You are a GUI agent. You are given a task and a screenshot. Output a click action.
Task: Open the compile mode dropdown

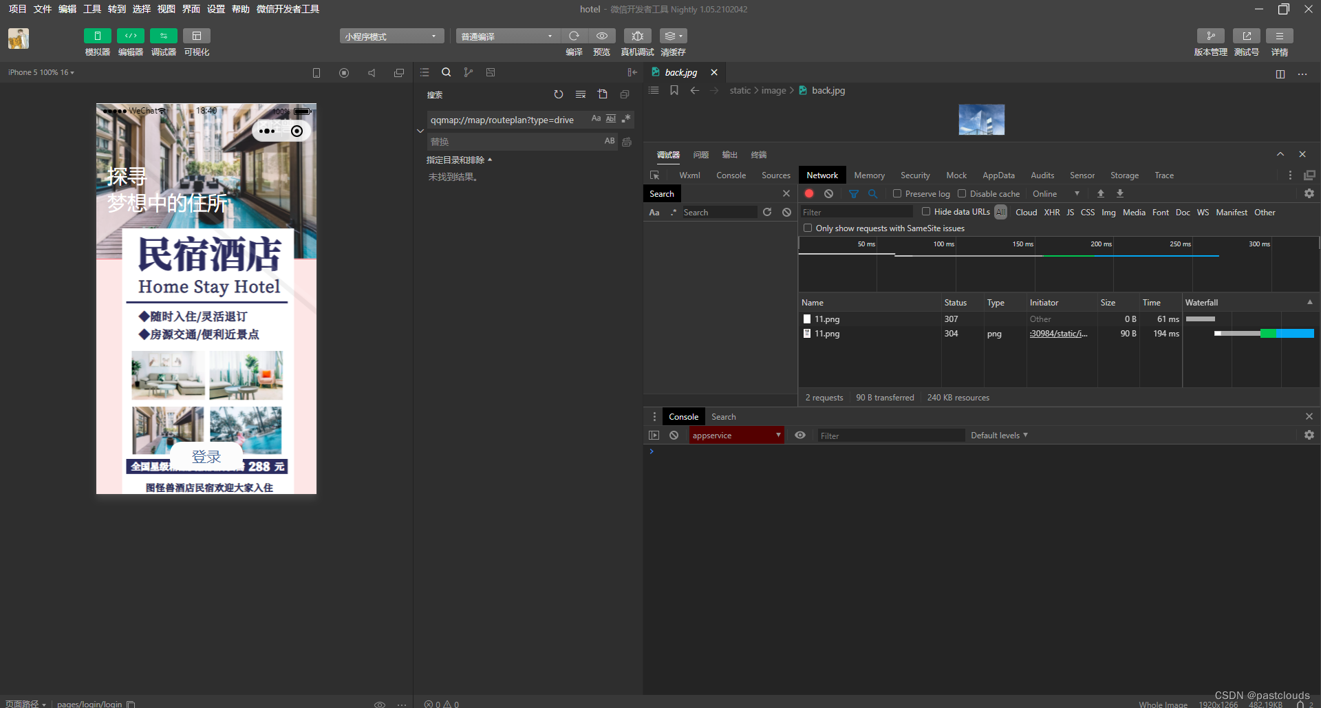tap(508, 36)
